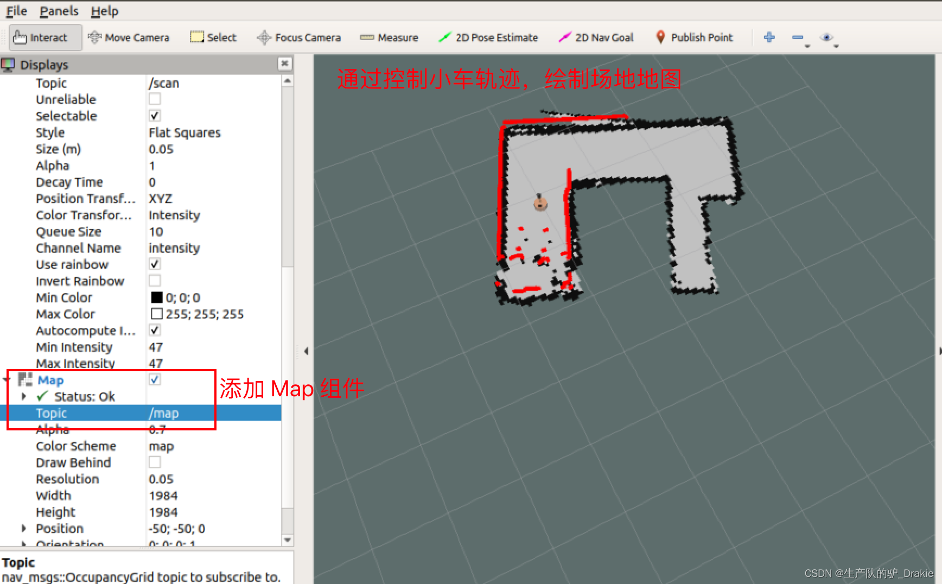Toggle the Unreliable checkbox
The height and width of the screenshot is (584, 942).
pyautogui.click(x=155, y=99)
